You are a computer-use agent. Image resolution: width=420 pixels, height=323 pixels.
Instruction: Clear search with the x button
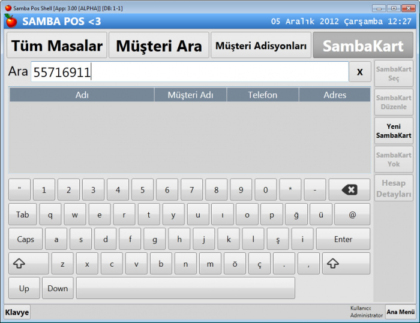tap(359, 72)
